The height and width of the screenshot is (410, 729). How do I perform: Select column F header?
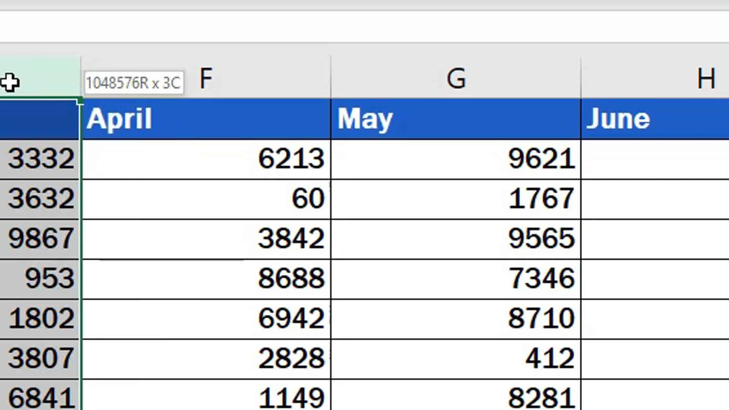click(207, 79)
